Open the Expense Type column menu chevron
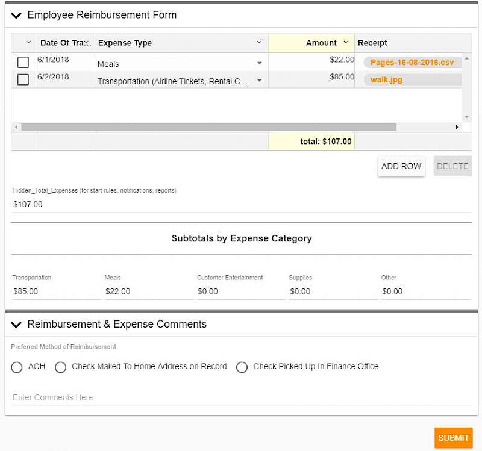The image size is (482, 451). point(260,42)
